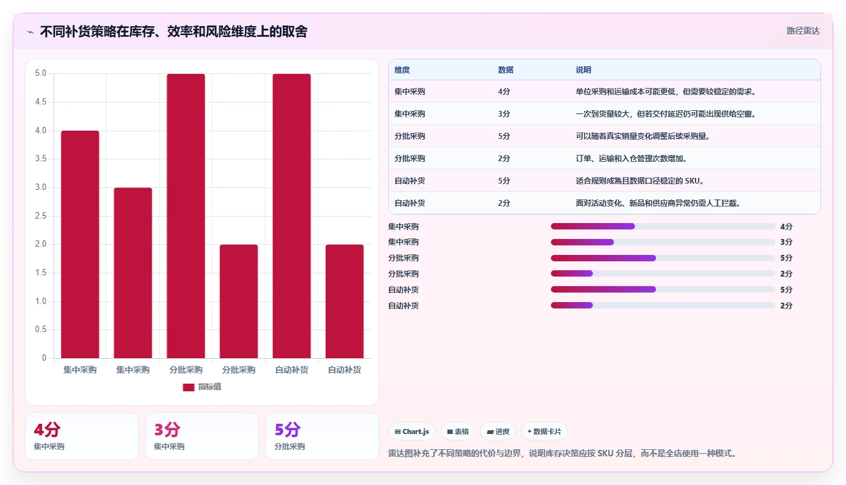Viewport: 846px width, 485px height.
Task: Click the 5分 cell in the 分批采购 table row
Action: click(504, 136)
